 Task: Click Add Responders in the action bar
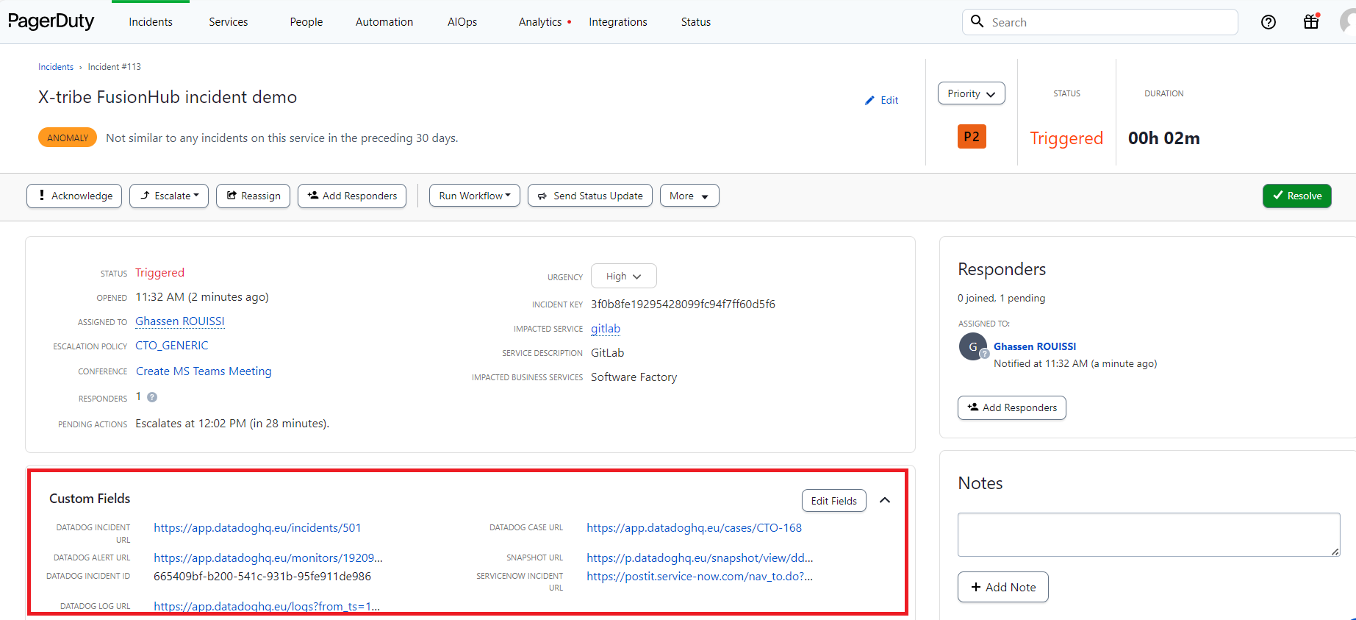352,196
